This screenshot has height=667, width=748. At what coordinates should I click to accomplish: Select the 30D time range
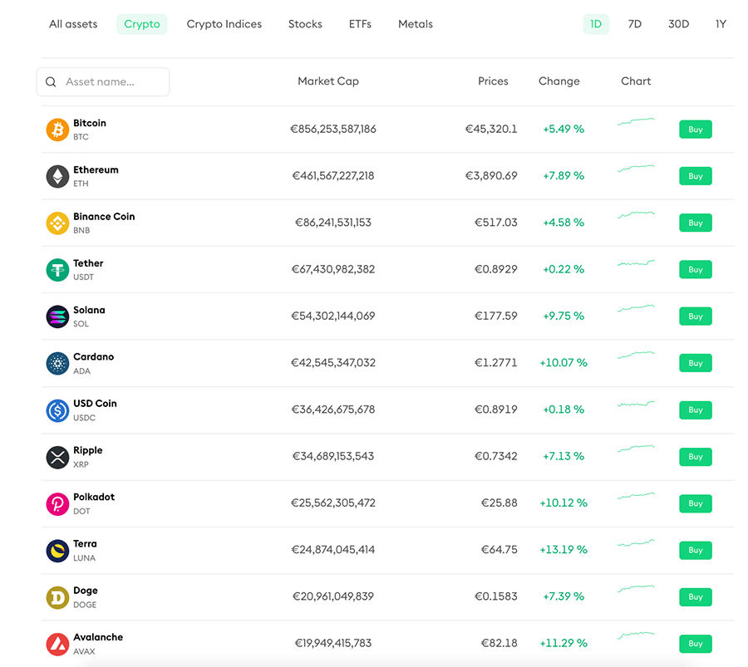pos(678,24)
